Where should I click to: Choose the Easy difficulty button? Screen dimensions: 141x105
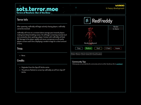tap(79, 48)
